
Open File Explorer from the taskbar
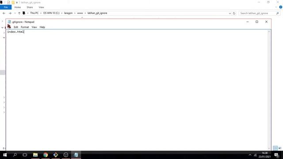point(35,155)
